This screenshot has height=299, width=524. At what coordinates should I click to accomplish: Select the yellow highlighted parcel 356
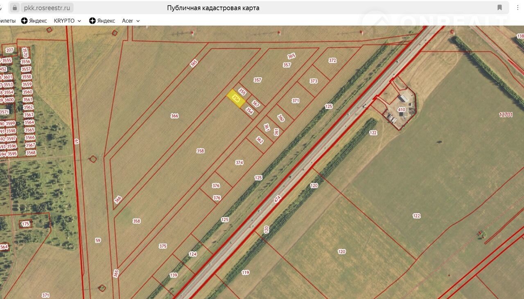pyautogui.click(x=236, y=99)
